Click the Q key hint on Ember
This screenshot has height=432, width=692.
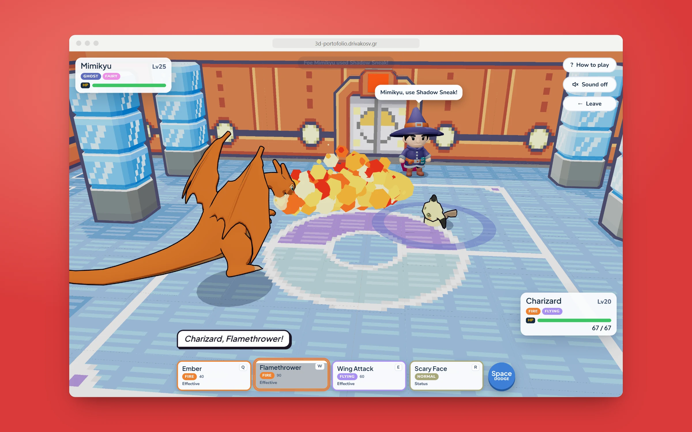pos(243,367)
